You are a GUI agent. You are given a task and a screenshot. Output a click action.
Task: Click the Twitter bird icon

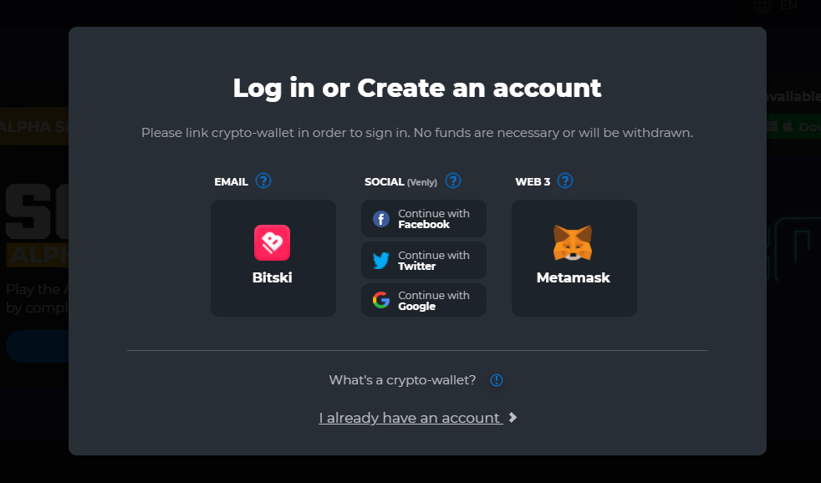coord(381,260)
